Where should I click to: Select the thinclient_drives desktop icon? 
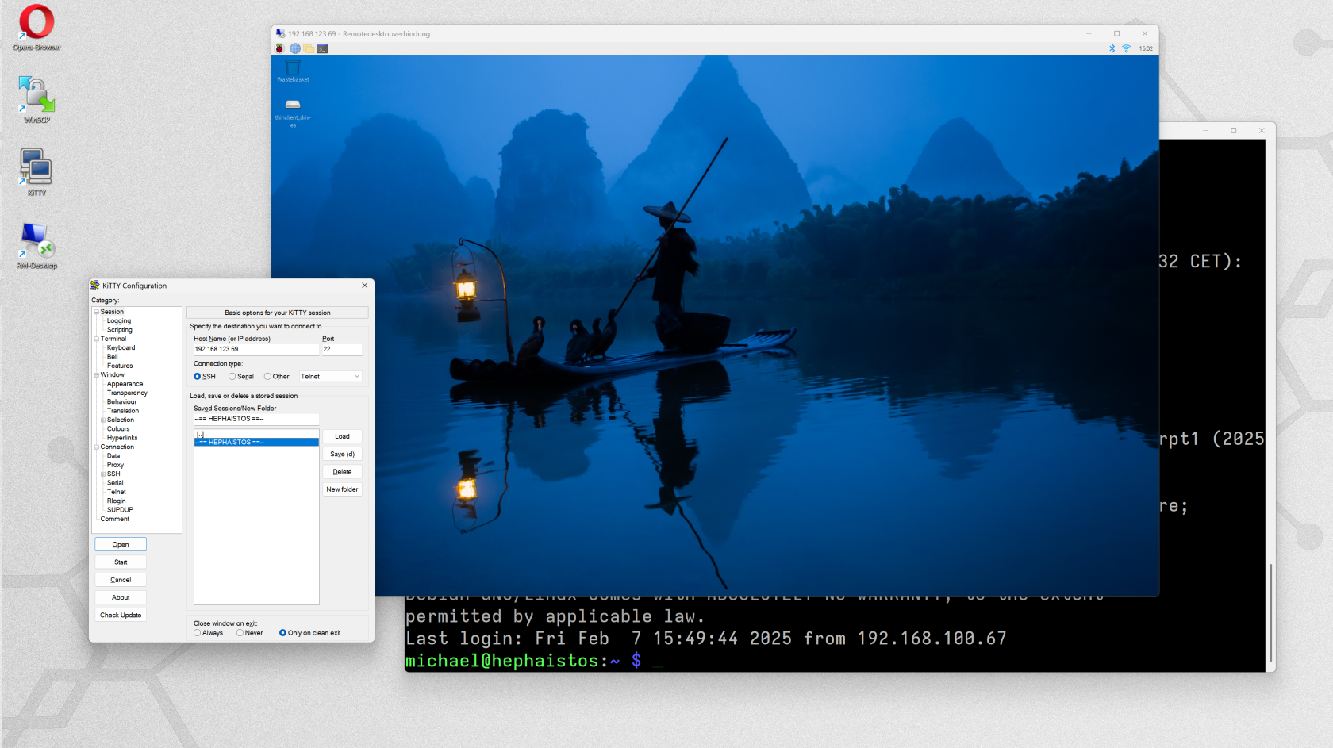tap(293, 106)
